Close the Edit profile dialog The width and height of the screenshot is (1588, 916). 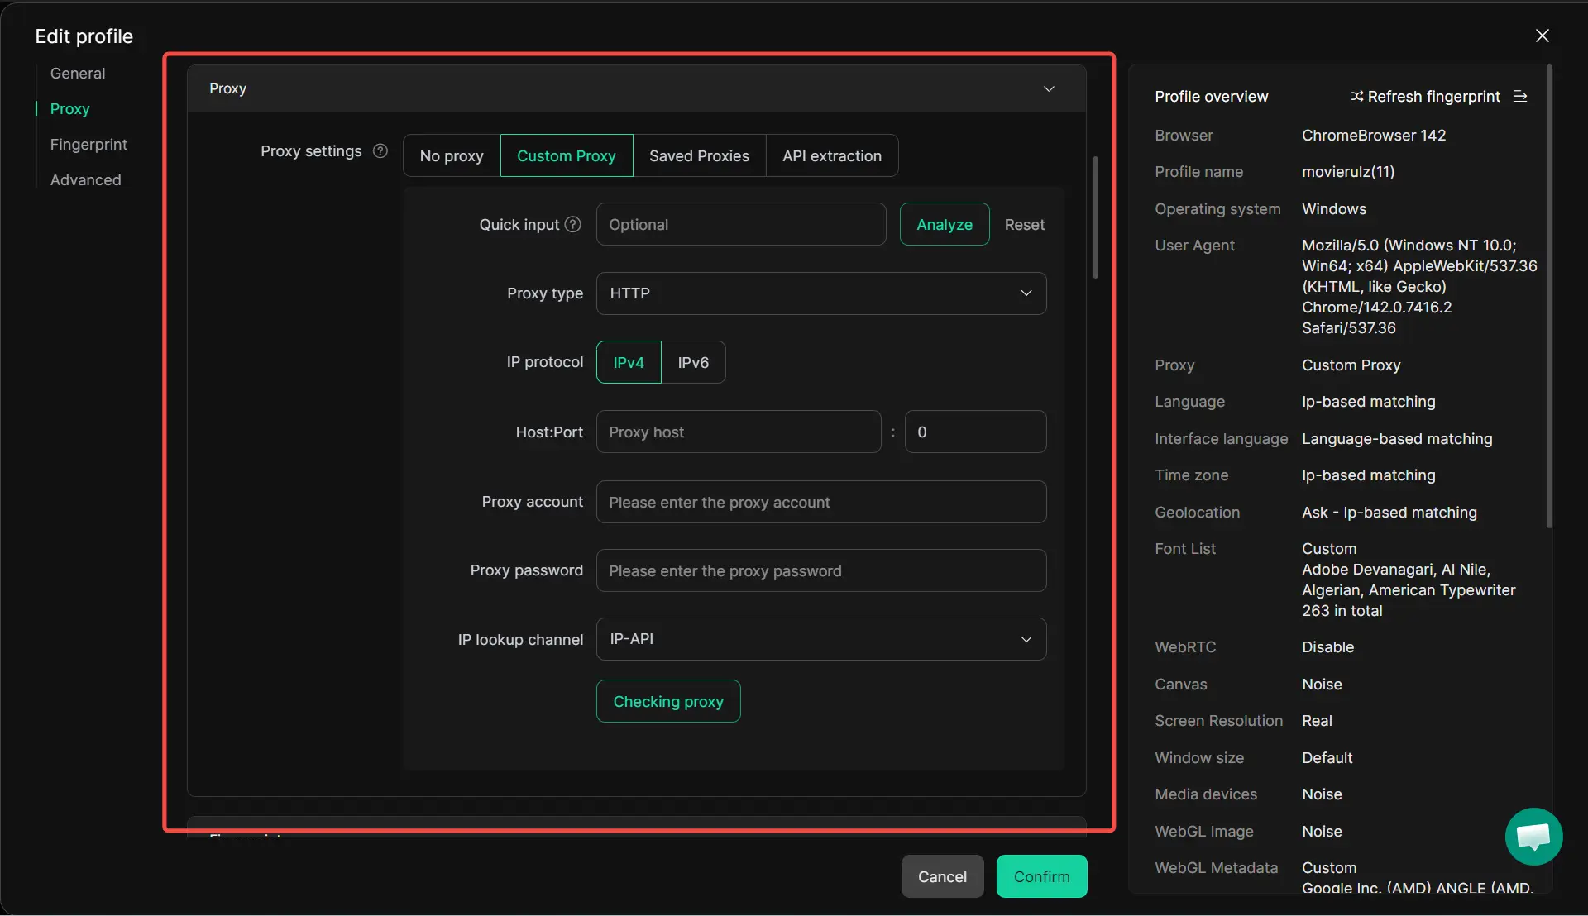tap(1542, 36)
